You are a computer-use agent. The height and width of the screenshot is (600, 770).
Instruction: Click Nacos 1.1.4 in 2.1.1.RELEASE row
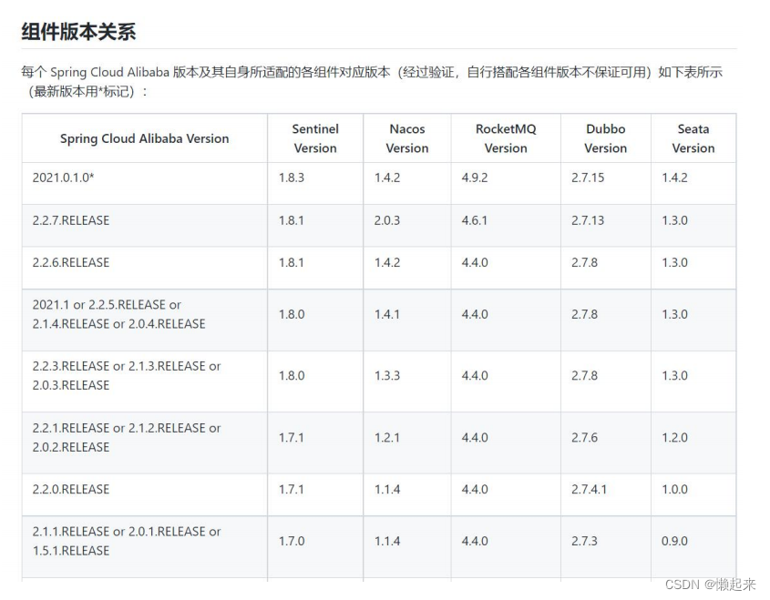pos(387,541)
